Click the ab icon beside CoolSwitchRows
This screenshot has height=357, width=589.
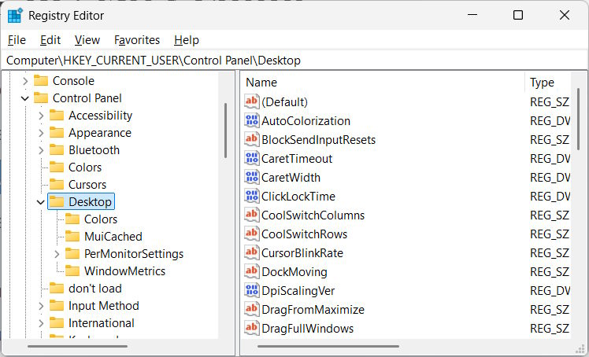(x=252, y=234)
